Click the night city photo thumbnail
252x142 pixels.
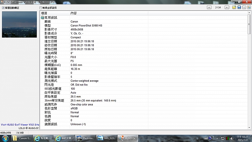click(19, 24)
